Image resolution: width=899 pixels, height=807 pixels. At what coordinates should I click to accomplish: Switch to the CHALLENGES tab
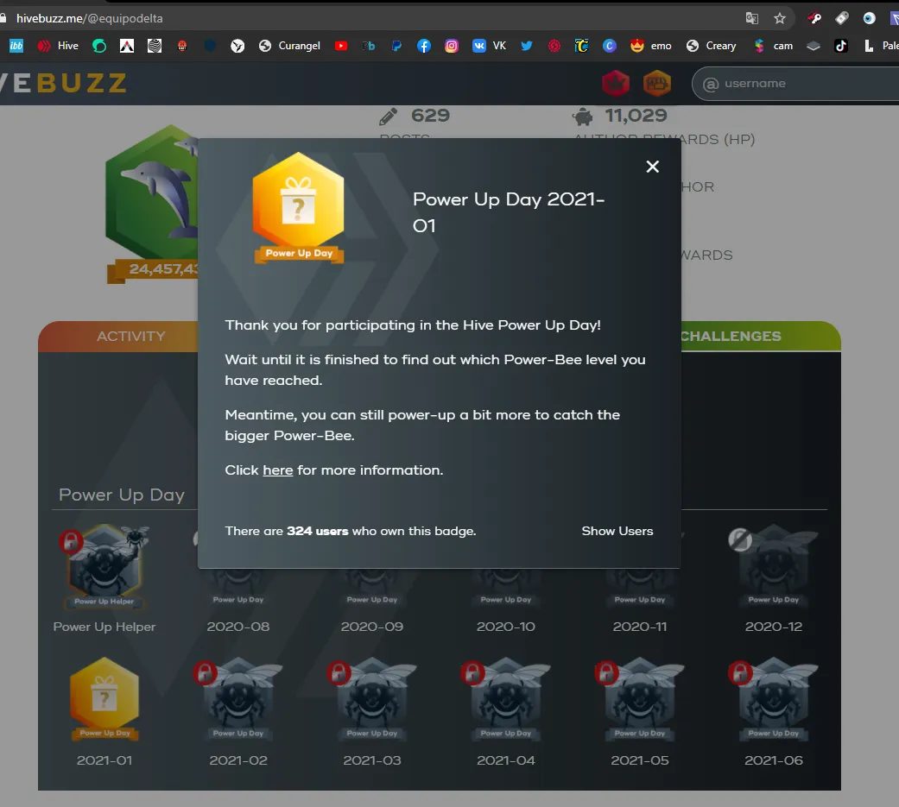pos(731,336)
